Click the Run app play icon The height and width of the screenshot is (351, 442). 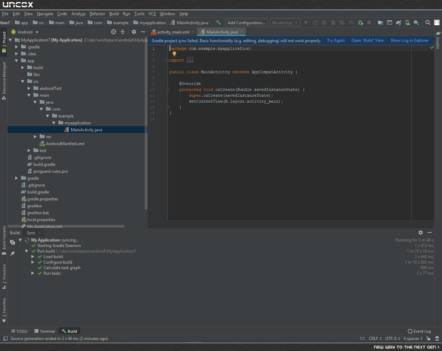[306, 22]
